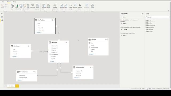Select the Dataverse connector icon

tap(32, 6)
